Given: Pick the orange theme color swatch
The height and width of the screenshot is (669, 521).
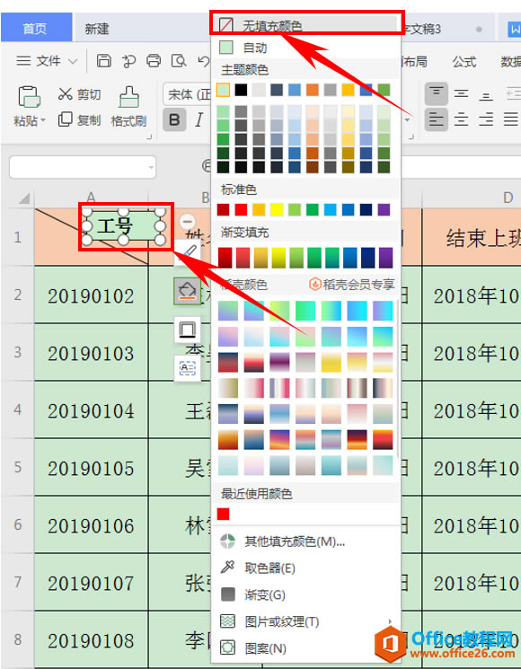Looking at the screenshot, I should point(312,90).
